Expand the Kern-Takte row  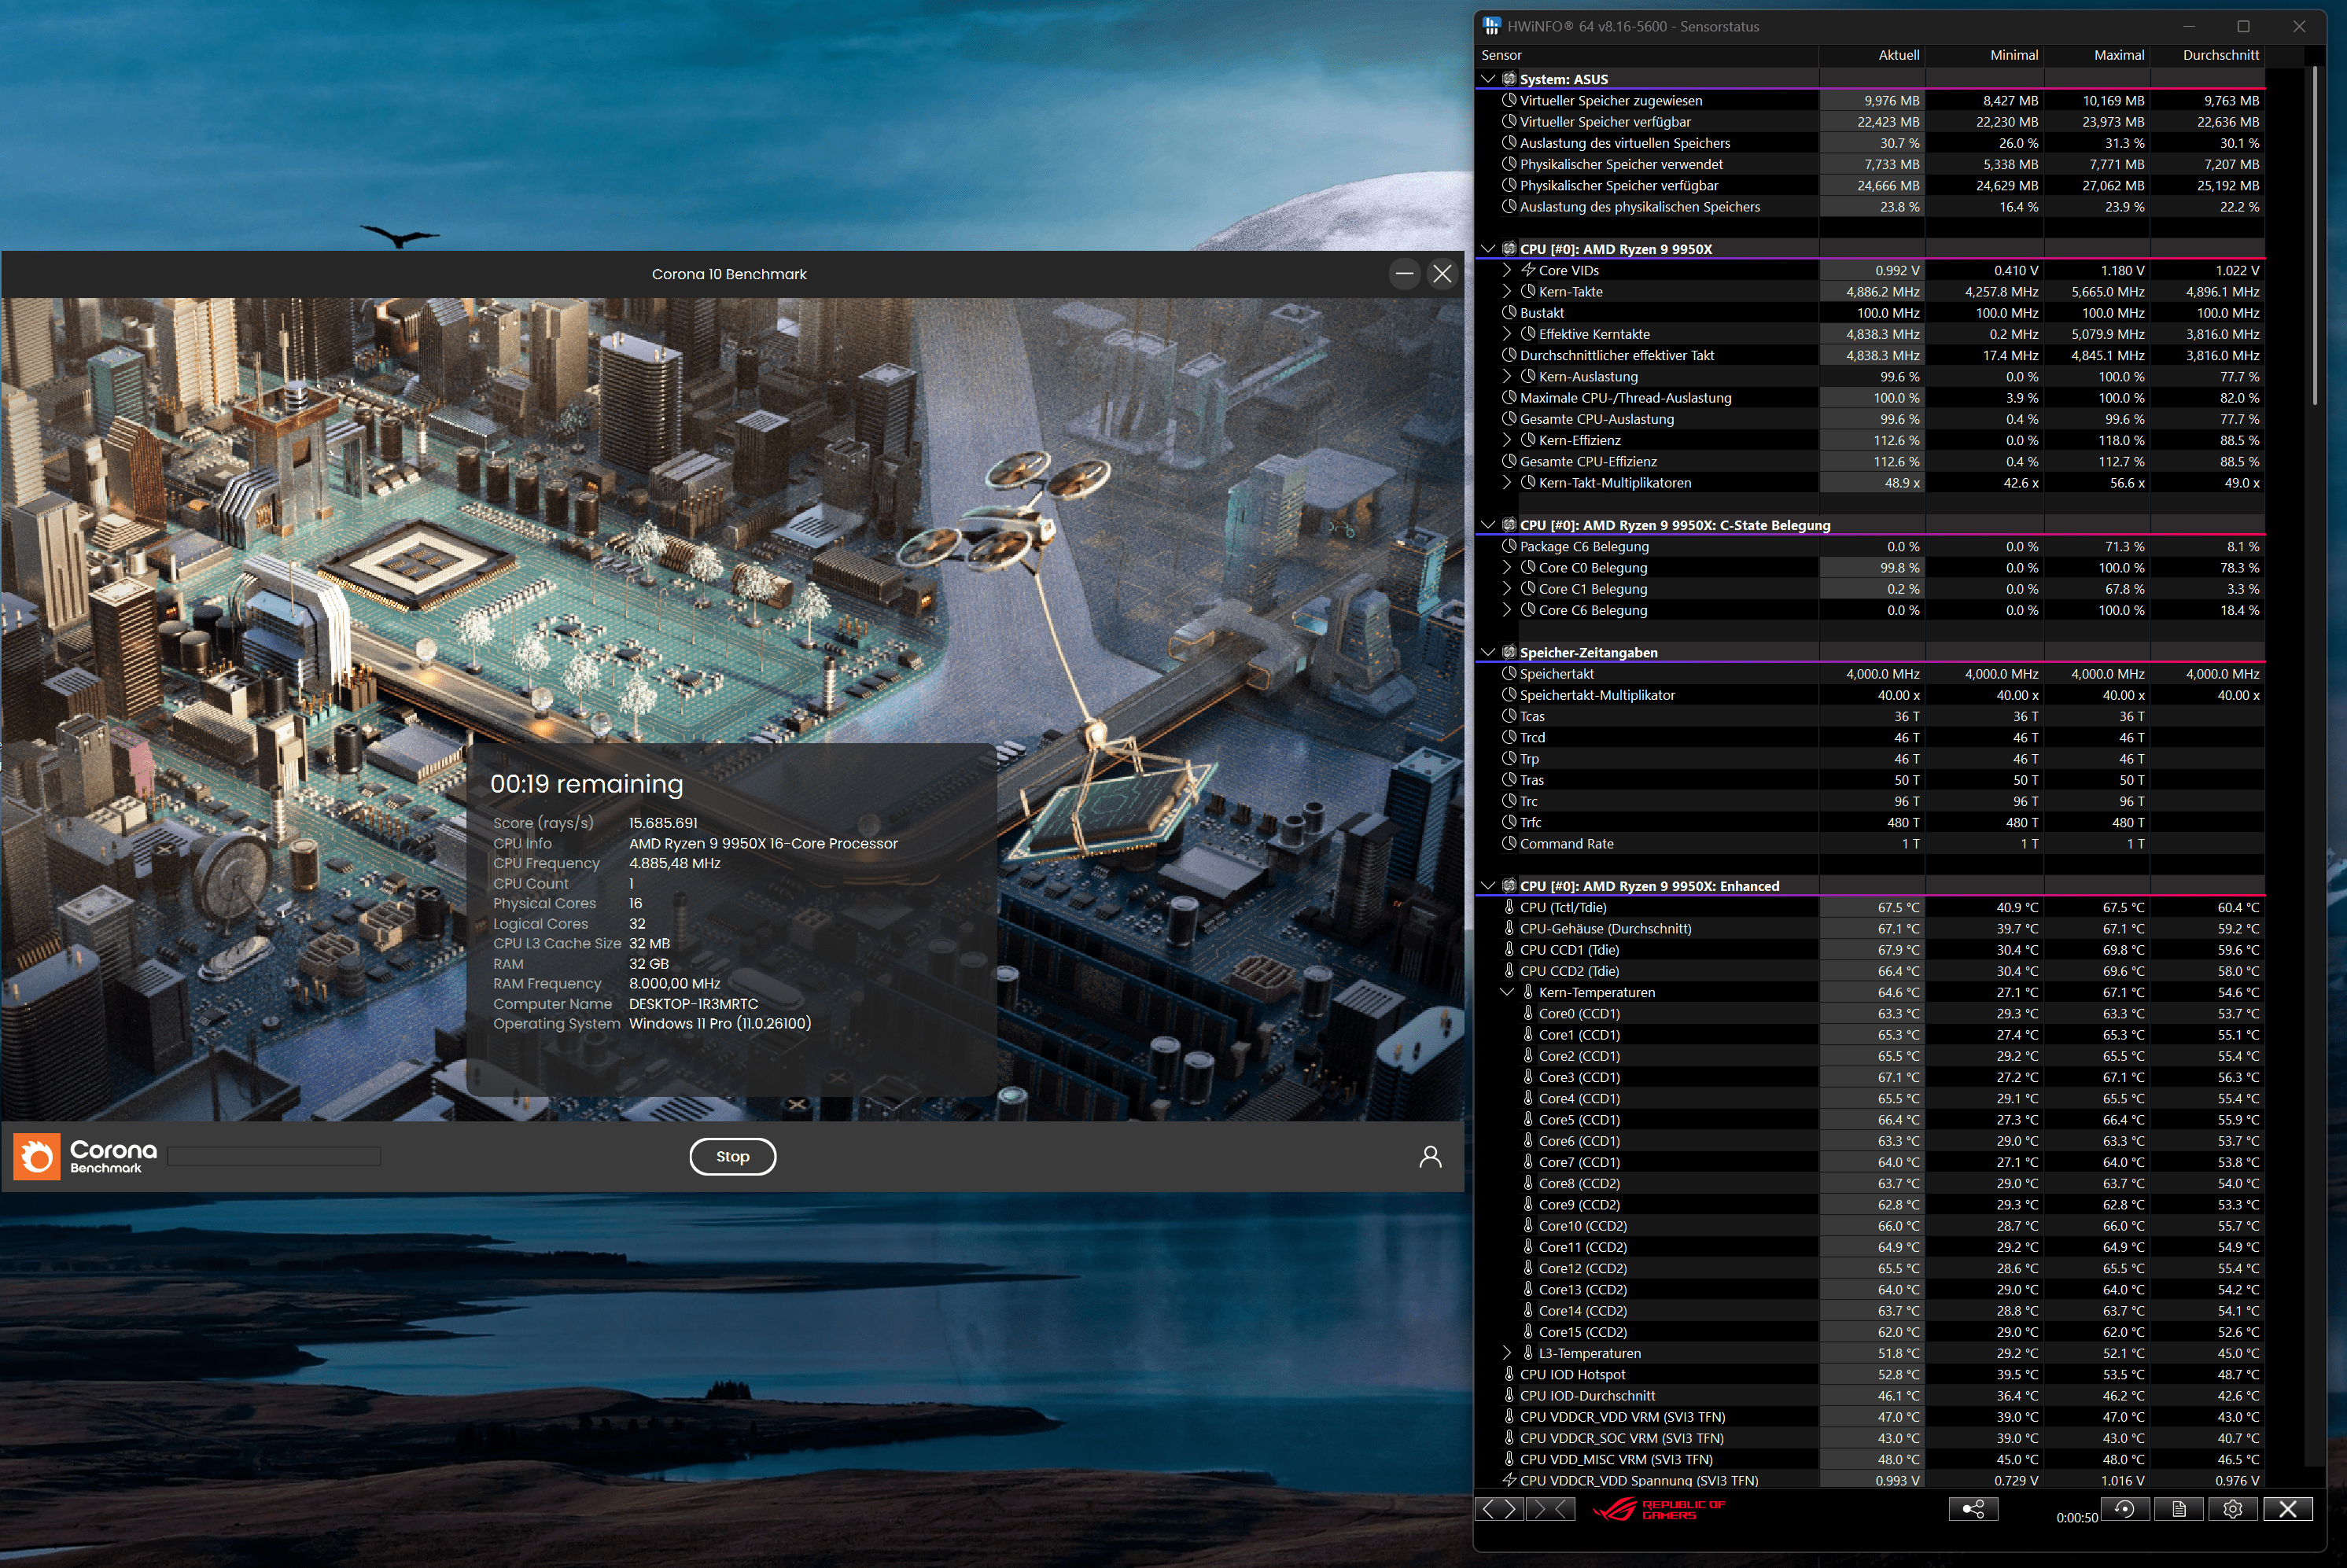tap(1507, 292)
